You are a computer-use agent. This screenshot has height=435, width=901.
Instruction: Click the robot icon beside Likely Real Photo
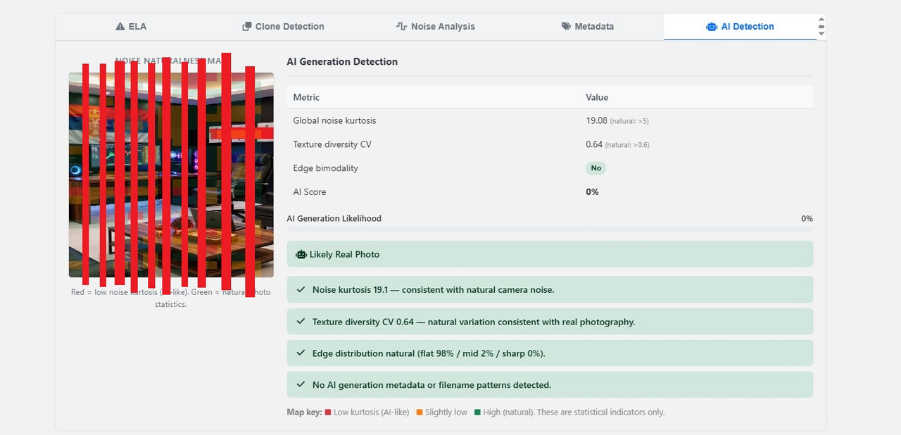[x=301, y=254]
